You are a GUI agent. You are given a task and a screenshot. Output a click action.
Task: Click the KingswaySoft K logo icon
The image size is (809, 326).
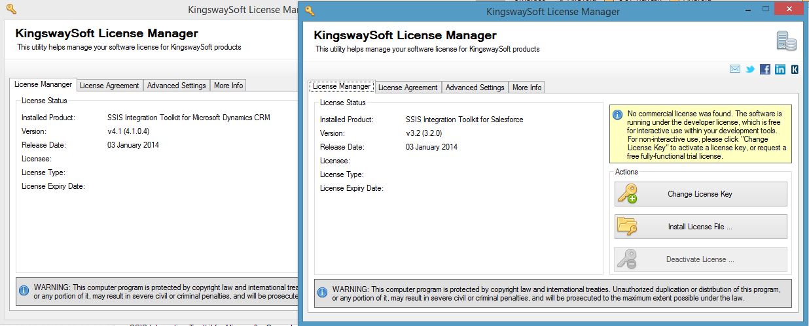tap(795, 69)
